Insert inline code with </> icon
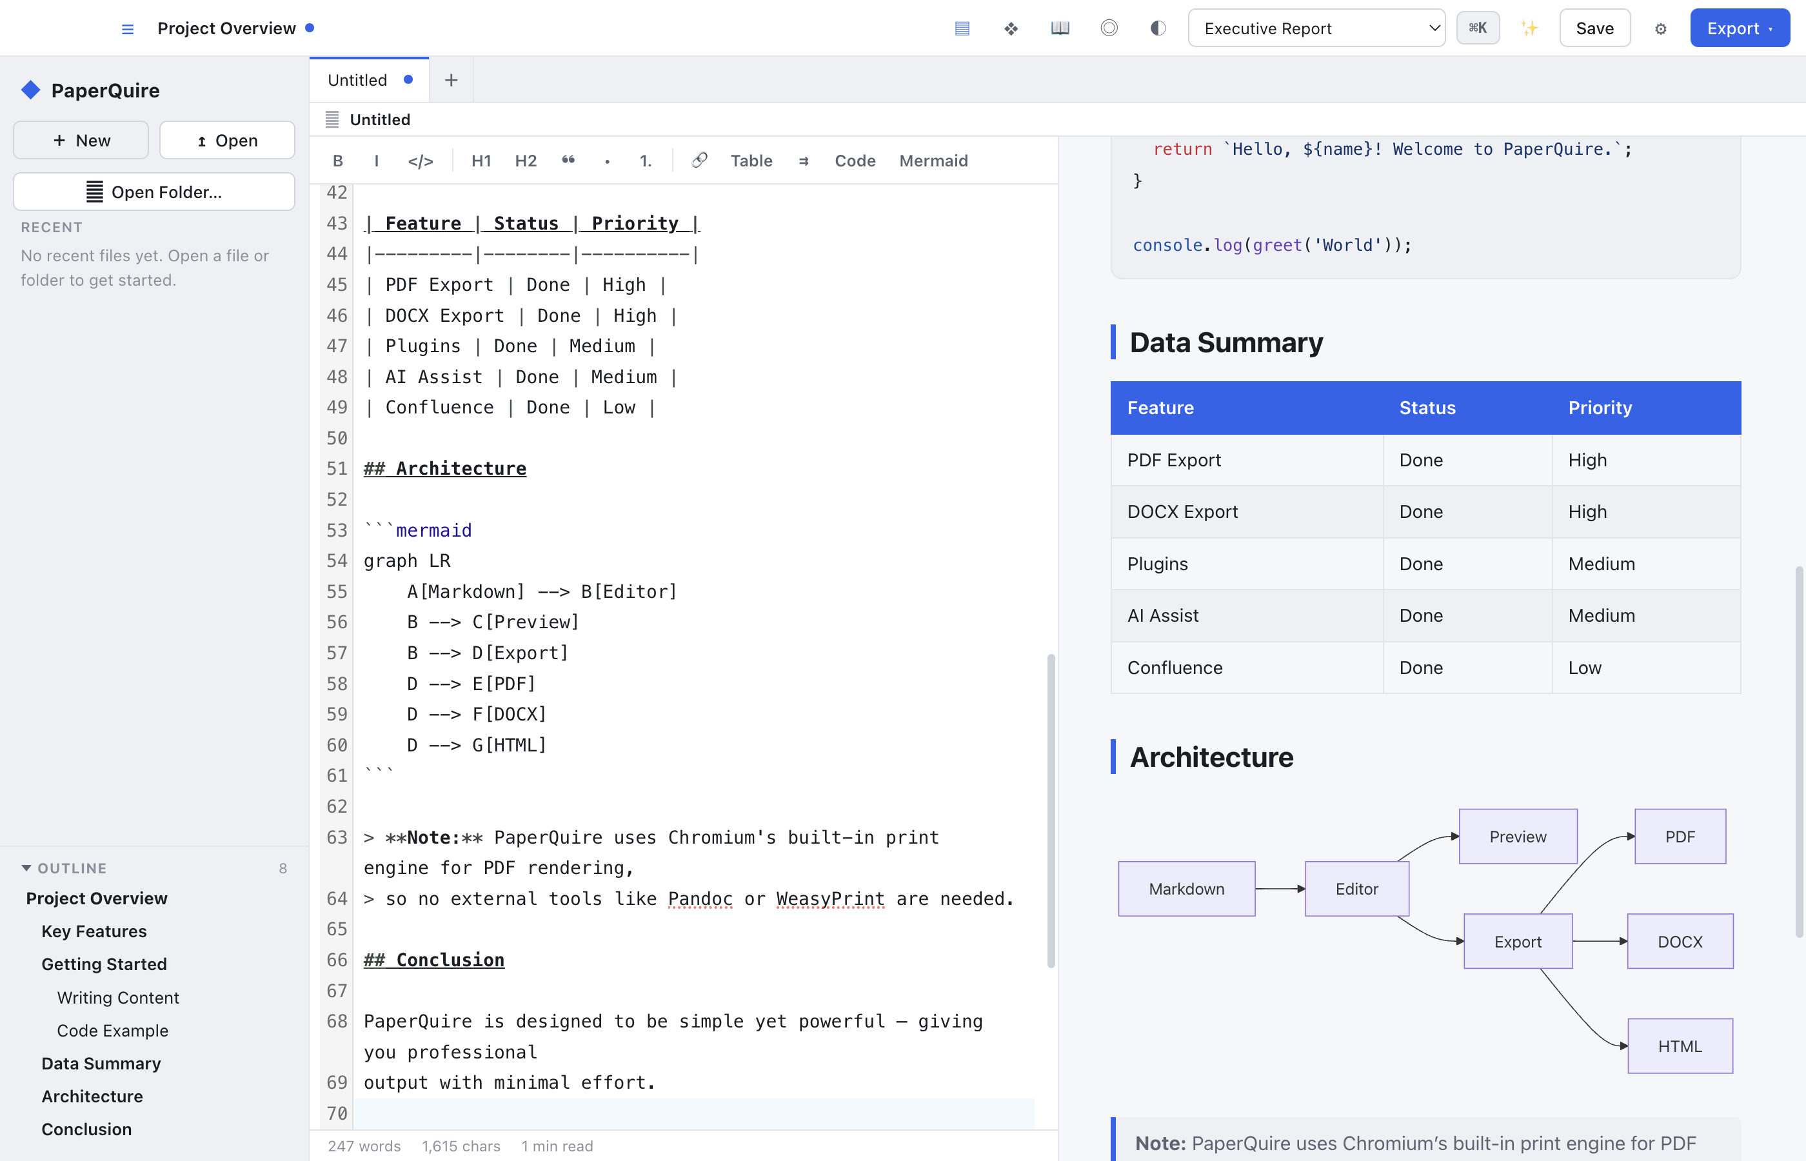Screen dimensions: 1806x1161 [x=421, y=161]
